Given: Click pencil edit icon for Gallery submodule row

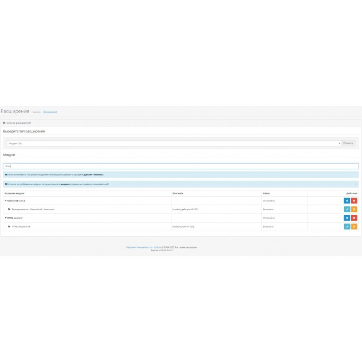Looking at the screenshot, I should (x=347, y=209).
